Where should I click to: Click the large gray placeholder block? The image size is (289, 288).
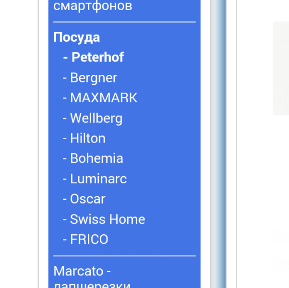[281, 68]
